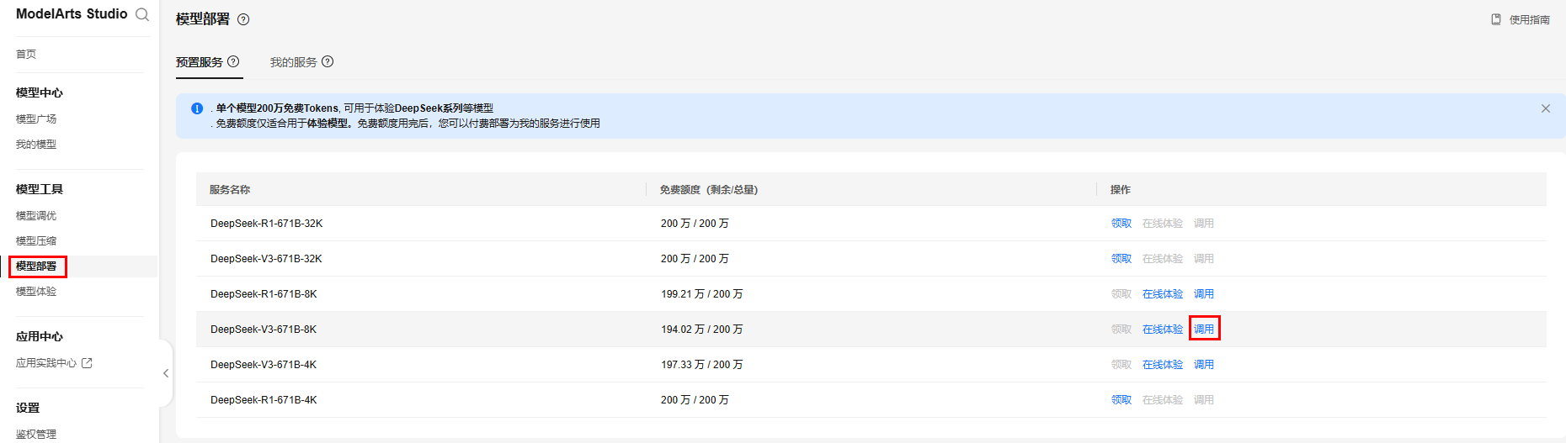Viewport: 1566px width, 443px height.
Task: Select 模型部署 in the sidebar
Action: pos(36,266)
